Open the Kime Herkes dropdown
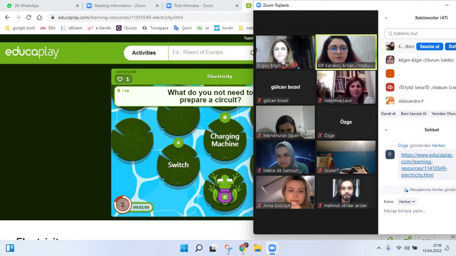 (x=407, y=202)
